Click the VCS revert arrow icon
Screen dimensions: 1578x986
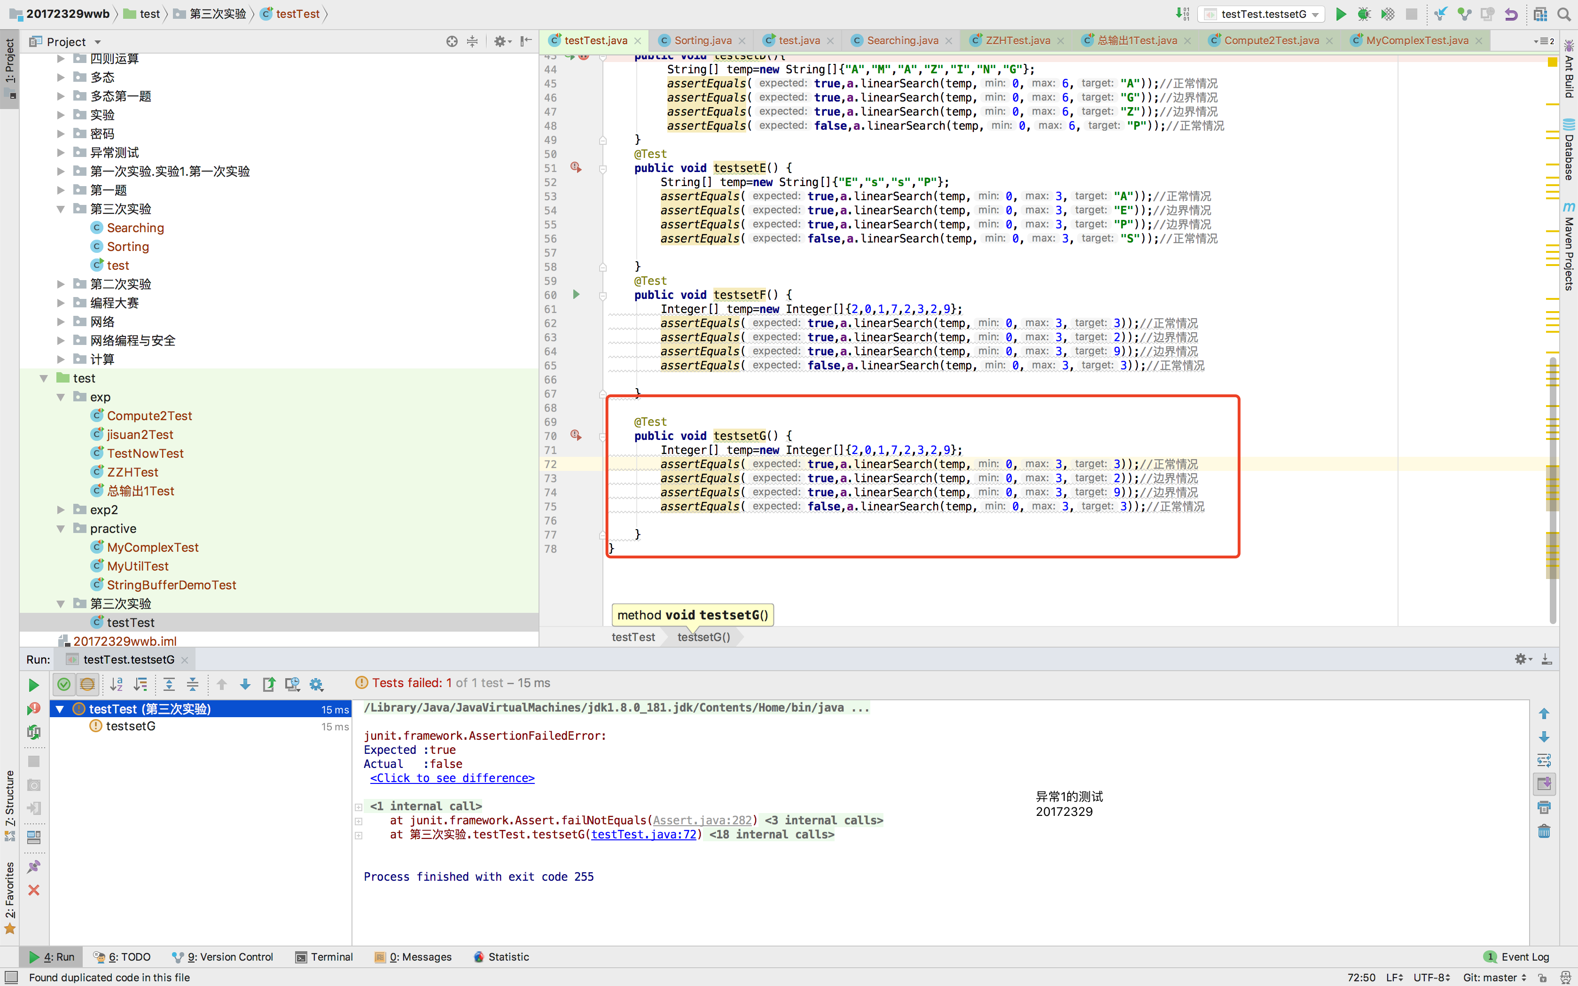1511,15
